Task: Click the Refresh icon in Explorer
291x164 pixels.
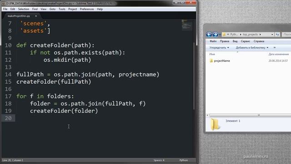Action: tap(277, 35)
